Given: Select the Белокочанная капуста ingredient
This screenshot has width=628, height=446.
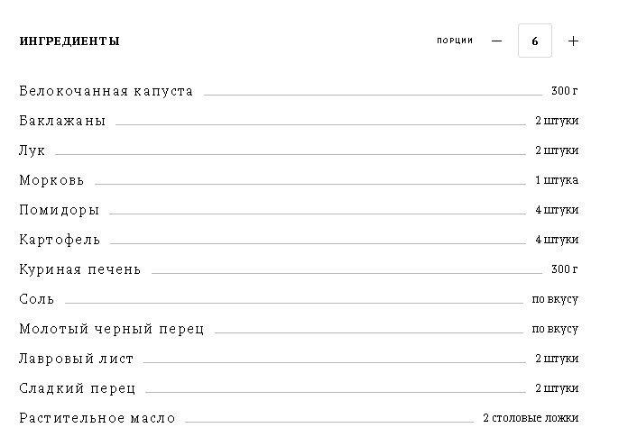Looking at the screenshot, I should pyautogui.click(x=106, y=91).
